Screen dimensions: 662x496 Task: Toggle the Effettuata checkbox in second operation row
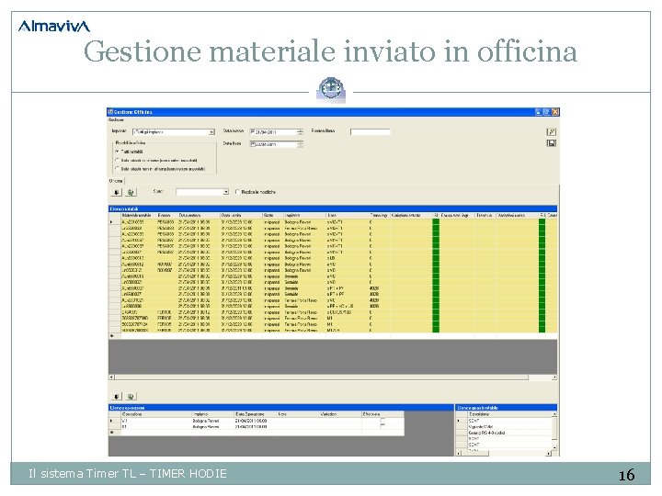[382, 426]
